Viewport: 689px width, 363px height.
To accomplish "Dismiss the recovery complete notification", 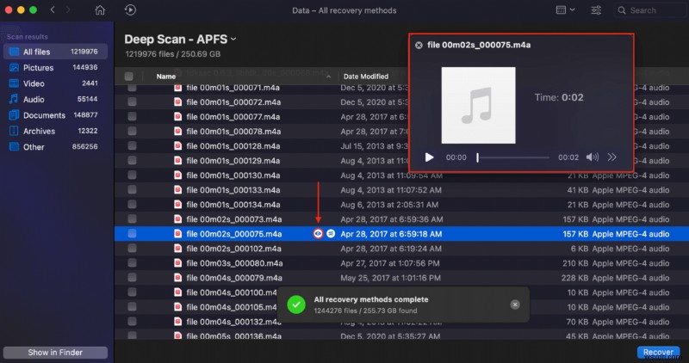I will tap(515, 305).
